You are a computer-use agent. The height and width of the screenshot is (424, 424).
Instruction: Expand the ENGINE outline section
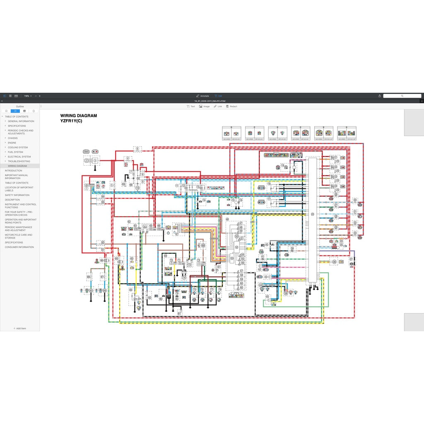[x=5, y=143]
